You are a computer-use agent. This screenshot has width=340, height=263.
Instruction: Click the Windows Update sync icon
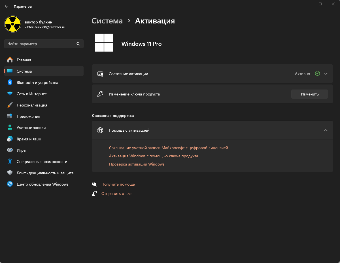click(x=10, y=184)
